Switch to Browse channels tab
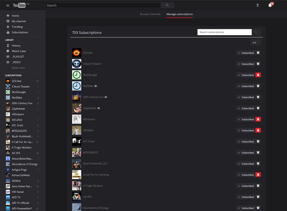The image size is (287, 211). 150,14
